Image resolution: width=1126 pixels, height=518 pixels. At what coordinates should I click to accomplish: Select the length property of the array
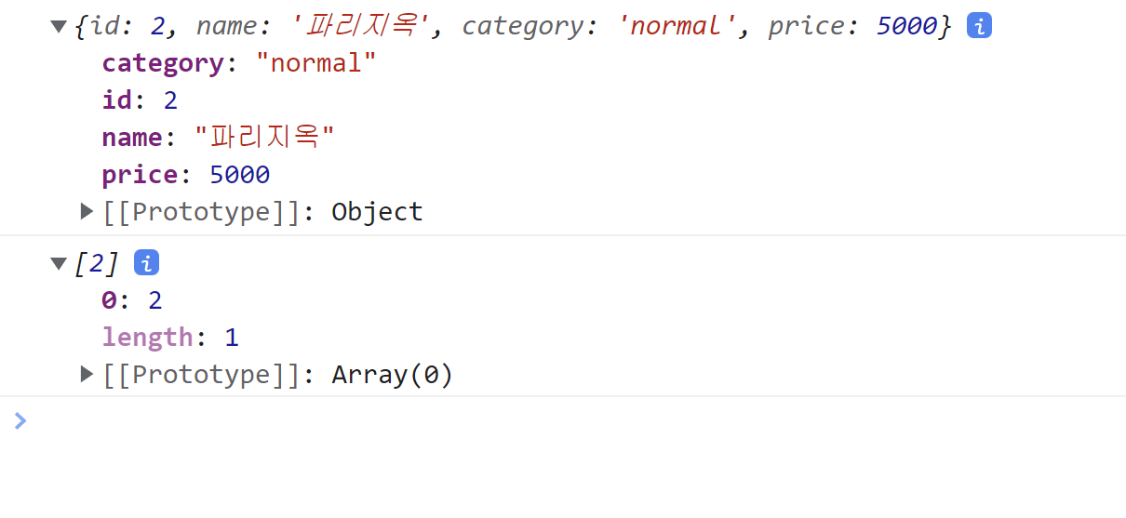147,338
